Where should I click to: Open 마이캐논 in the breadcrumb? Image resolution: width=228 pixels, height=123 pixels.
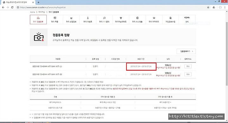42,12
